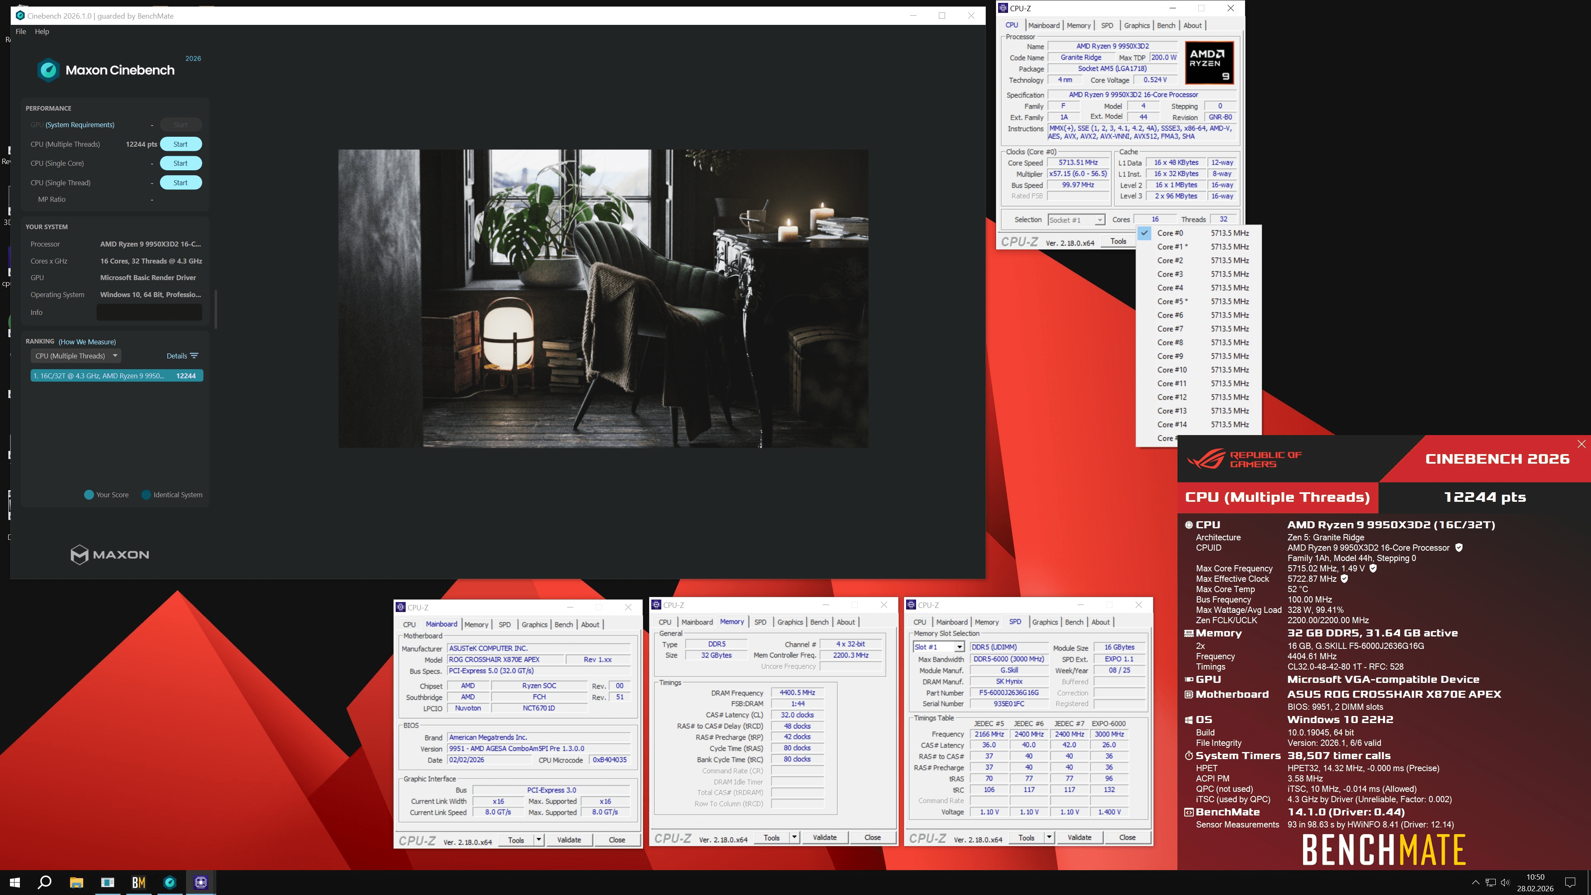Select the 16C/32T Ryzen 9 ranking row
The image size is (1591, 895).
[x=117, y=375]
